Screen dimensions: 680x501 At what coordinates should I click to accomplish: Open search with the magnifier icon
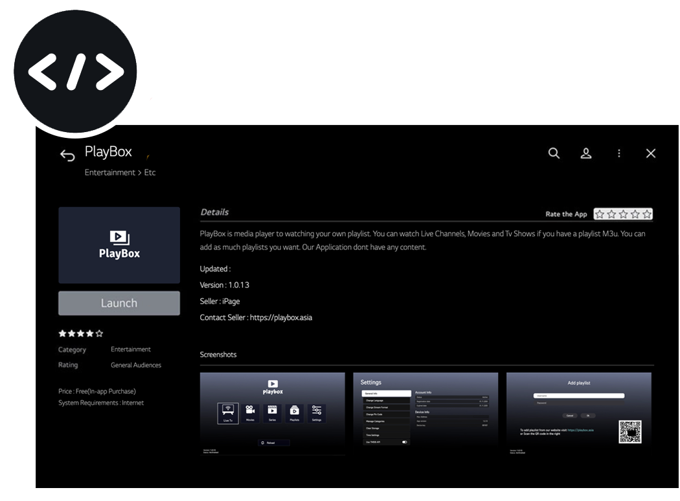pyautogui.click(x=554, y=153)
